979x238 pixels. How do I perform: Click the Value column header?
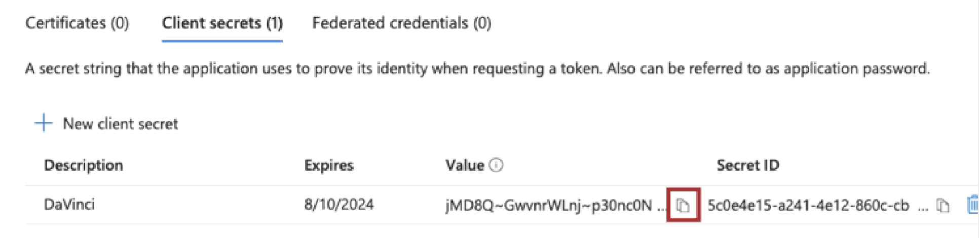click(465, 165)
